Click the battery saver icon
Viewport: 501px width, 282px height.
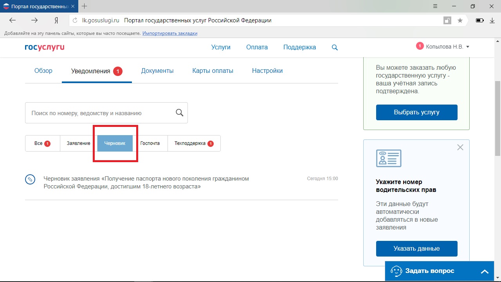[x=479, y=20]
